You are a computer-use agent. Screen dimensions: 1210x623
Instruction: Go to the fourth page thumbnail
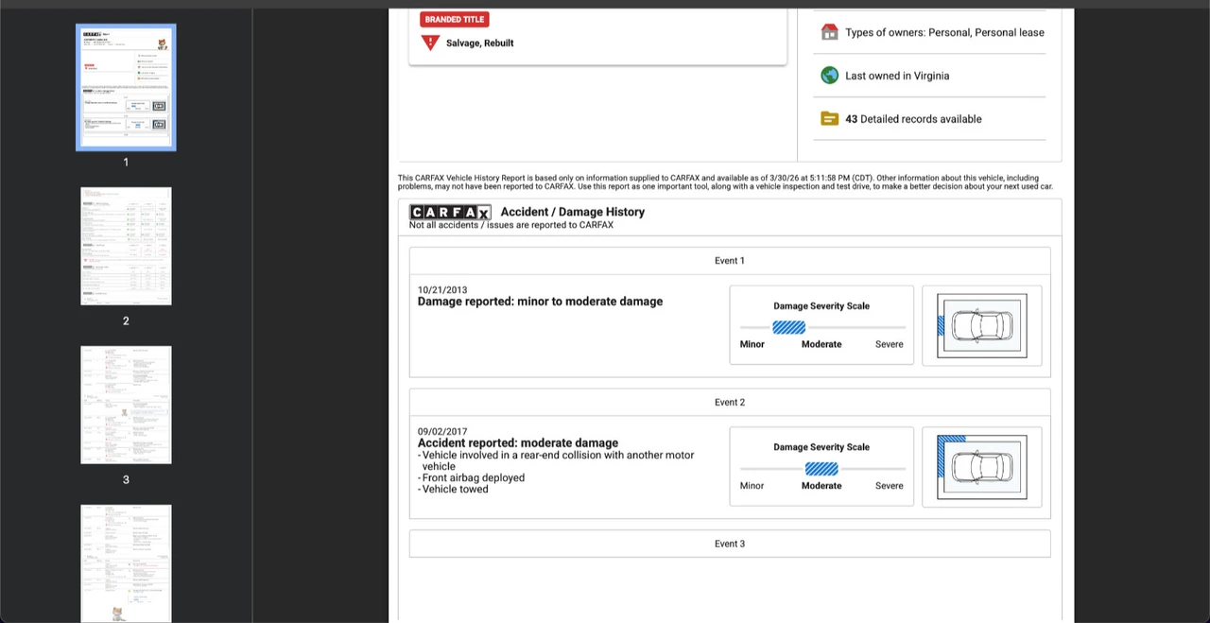126,563
